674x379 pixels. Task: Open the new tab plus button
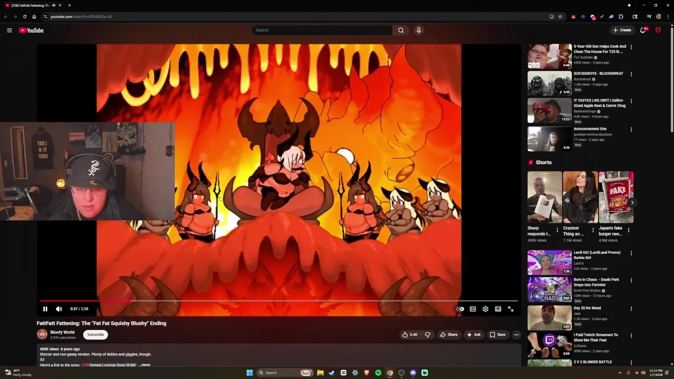pos(69,5)
